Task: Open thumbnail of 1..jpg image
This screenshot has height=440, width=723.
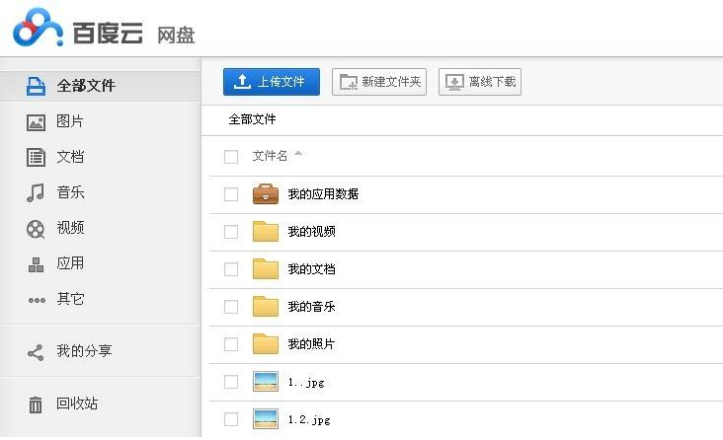Action: tap(266, 382)
